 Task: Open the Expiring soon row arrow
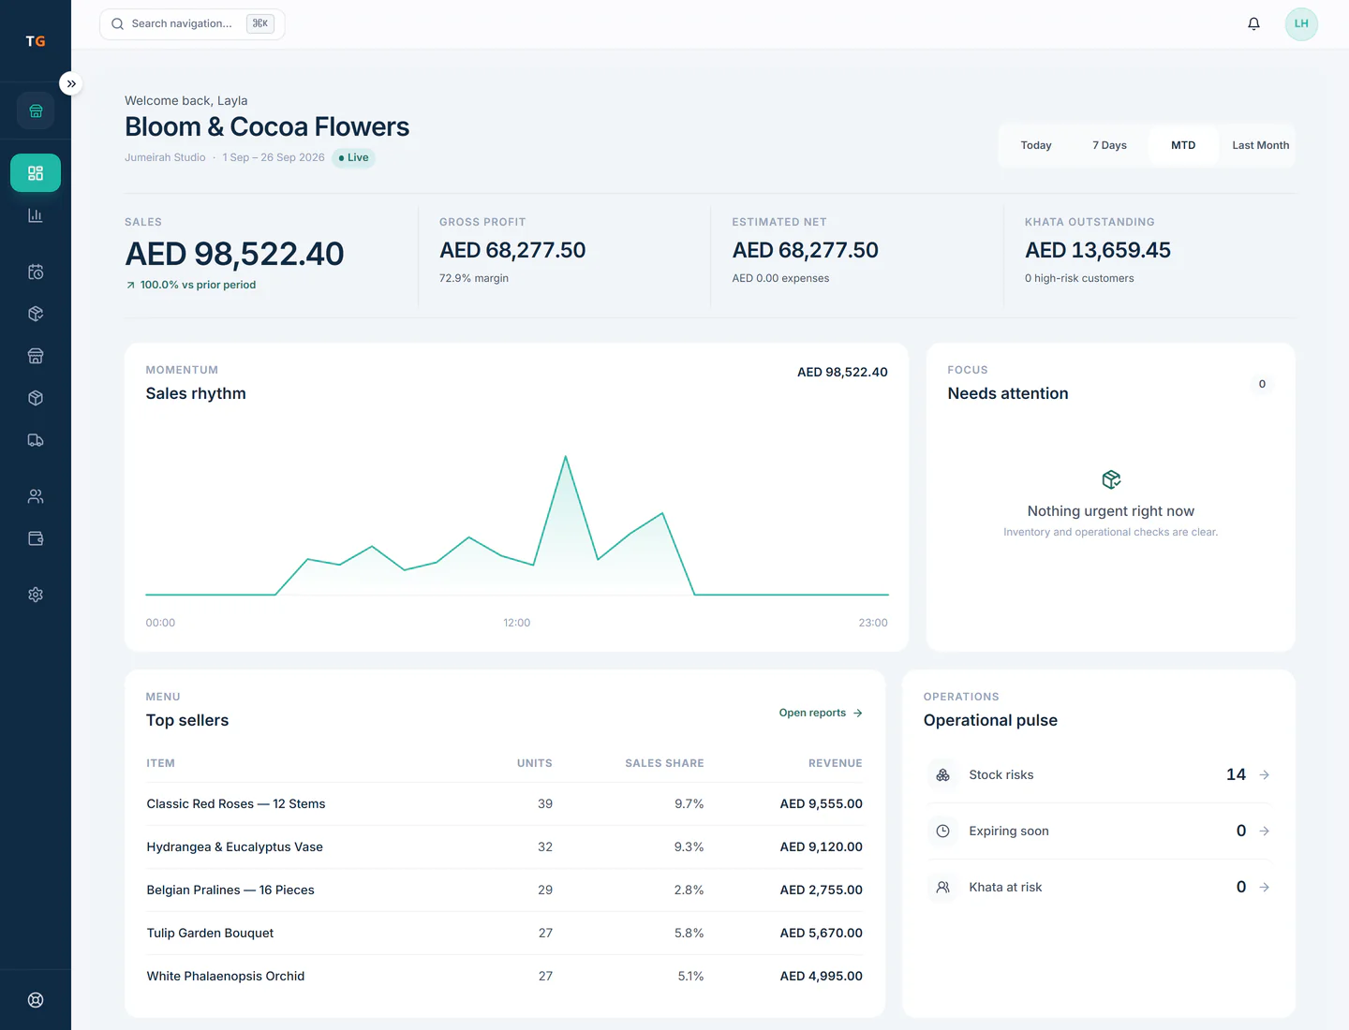tap(1264, 831)
